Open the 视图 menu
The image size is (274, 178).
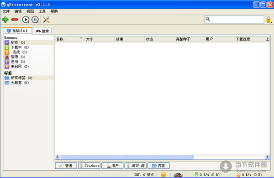coord(30,11)
